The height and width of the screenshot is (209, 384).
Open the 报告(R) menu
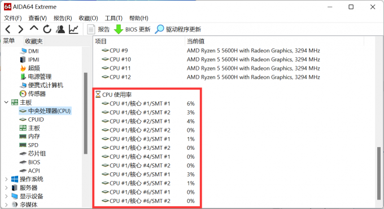[63, 18]
